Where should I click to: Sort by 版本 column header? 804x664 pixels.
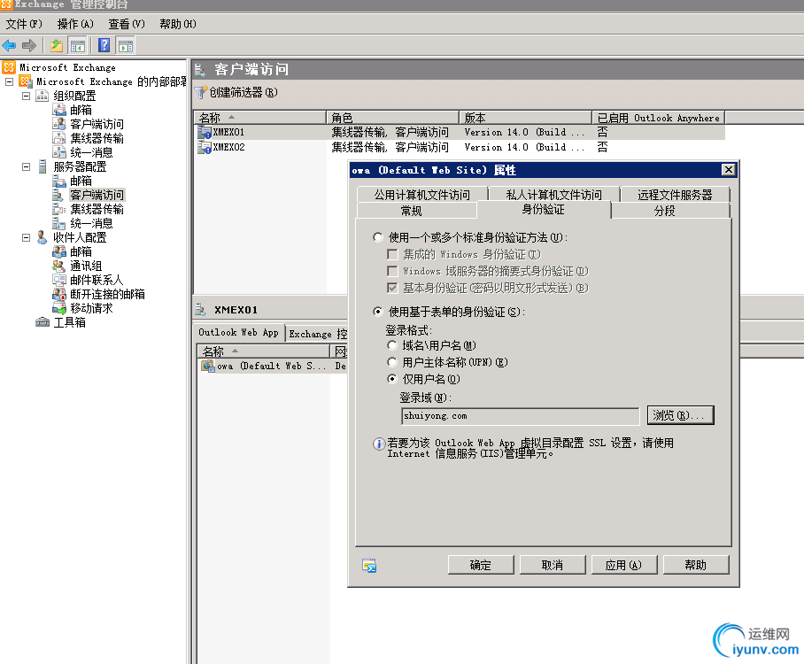(x=525, y=118)
